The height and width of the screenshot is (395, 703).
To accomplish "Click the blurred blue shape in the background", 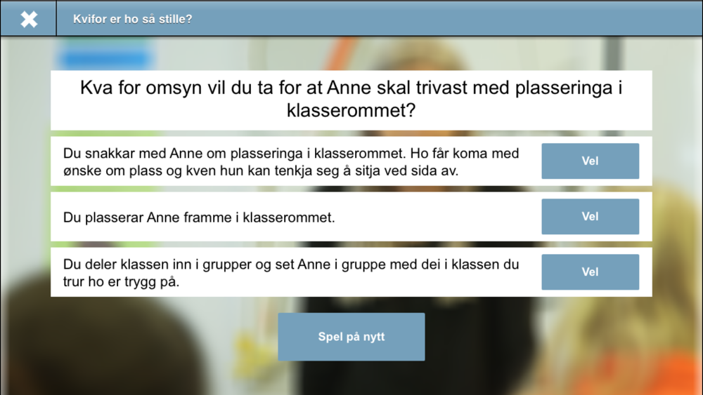I will [x=104, y=58].
